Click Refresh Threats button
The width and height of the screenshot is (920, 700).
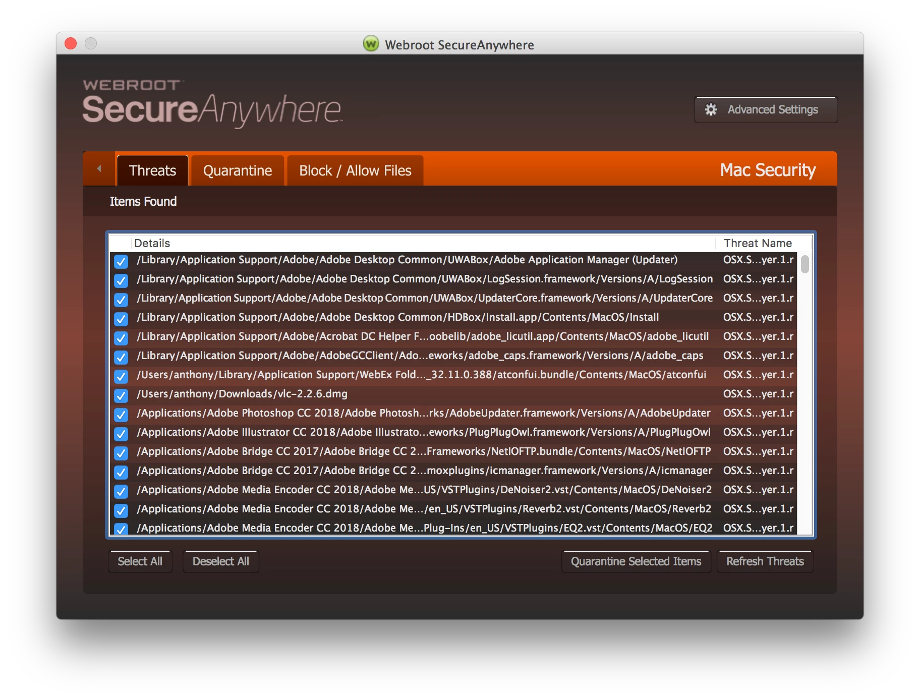point(765,561)
